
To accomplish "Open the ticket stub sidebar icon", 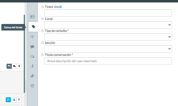I will click(32, 76).
